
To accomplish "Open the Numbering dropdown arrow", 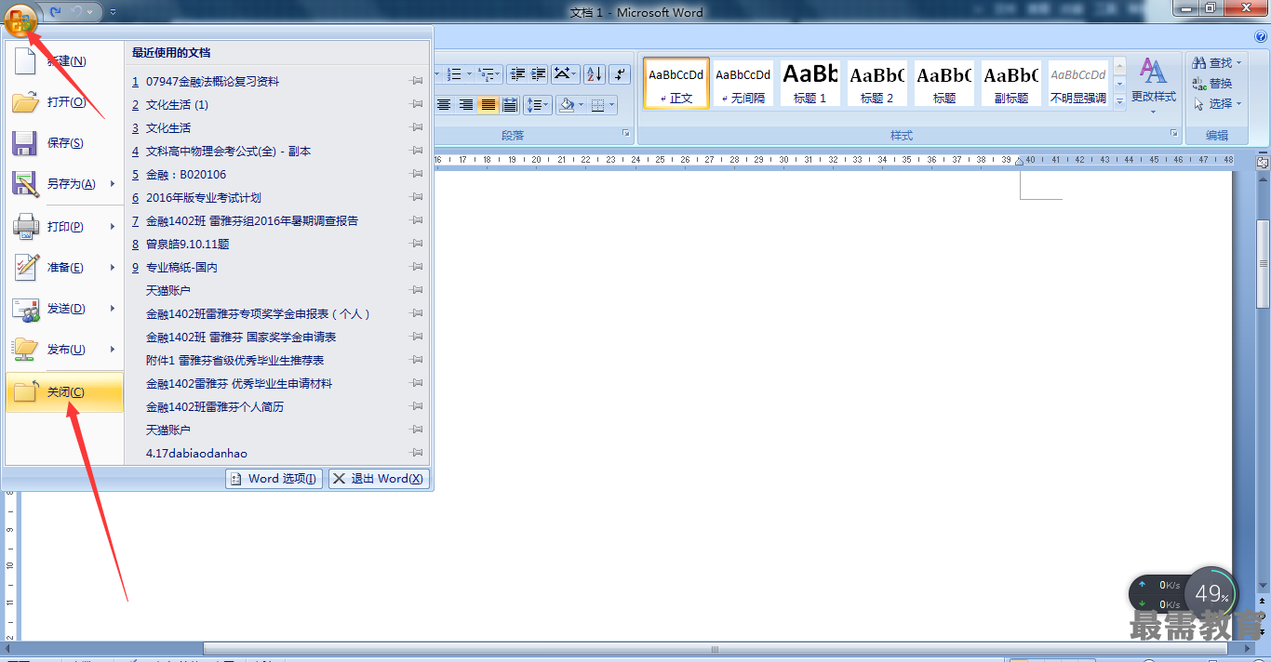I will [x=470, y=73].
